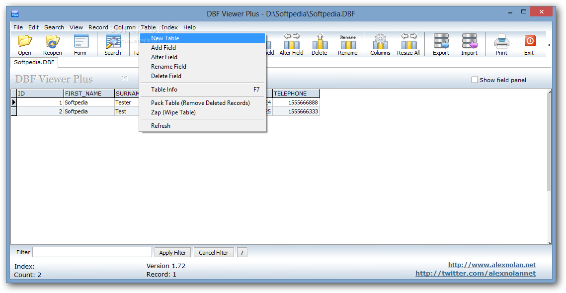Select the telephone cell 1555666333
Screen dimensions: 566x293
(296, 111)
